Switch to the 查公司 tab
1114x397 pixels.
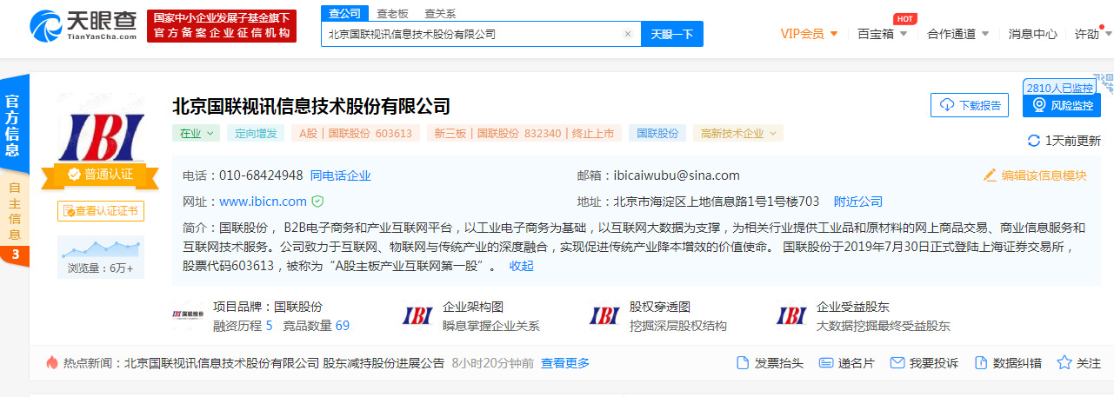click(344, 13)
